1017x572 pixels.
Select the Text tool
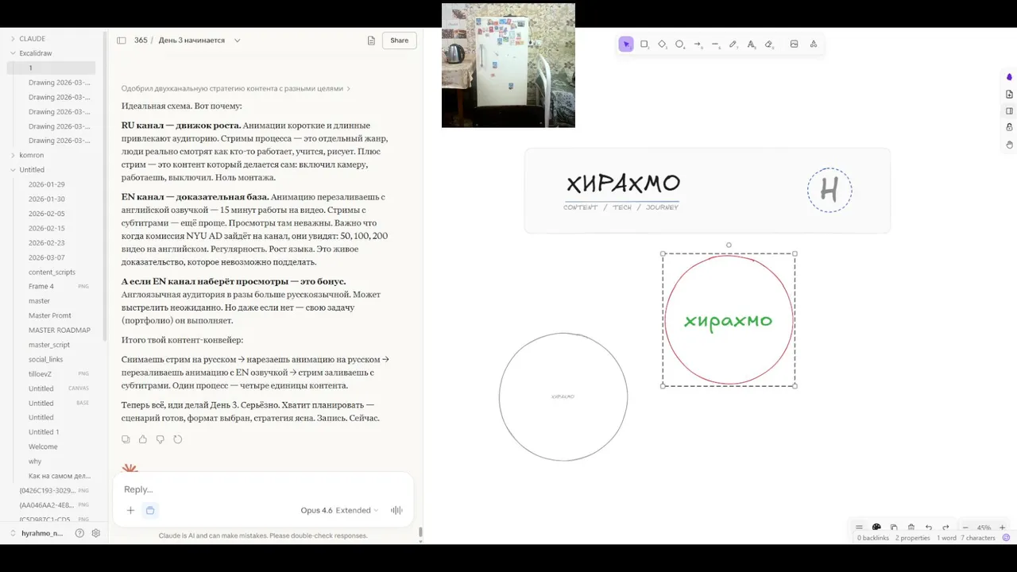pyautogui.click(x=751, y=44)
